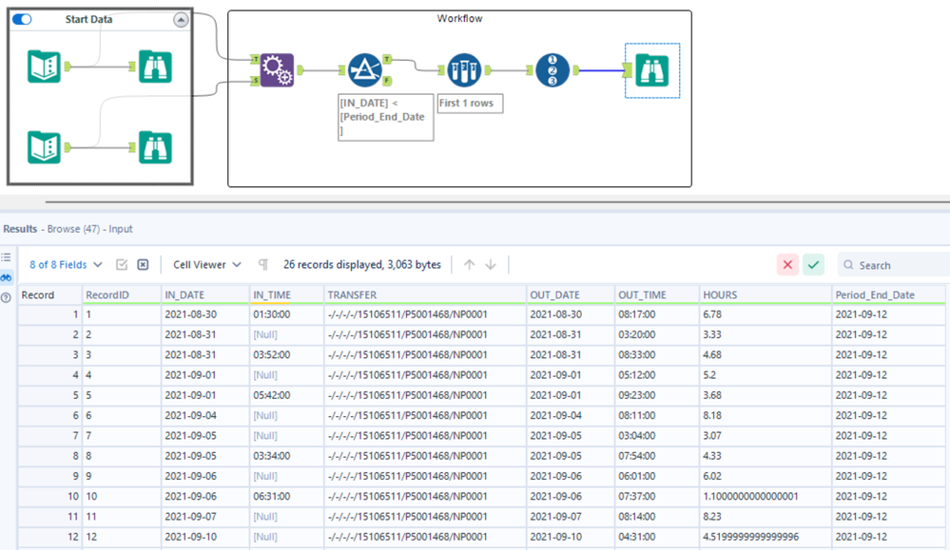Open the 8 of 8 Fields dropdown

64,265
